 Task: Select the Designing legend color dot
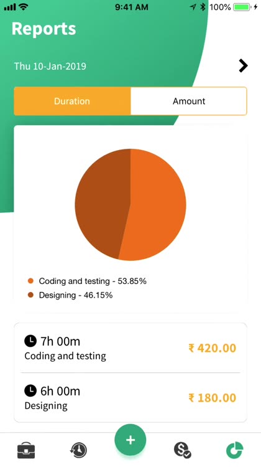coord(30,295)
